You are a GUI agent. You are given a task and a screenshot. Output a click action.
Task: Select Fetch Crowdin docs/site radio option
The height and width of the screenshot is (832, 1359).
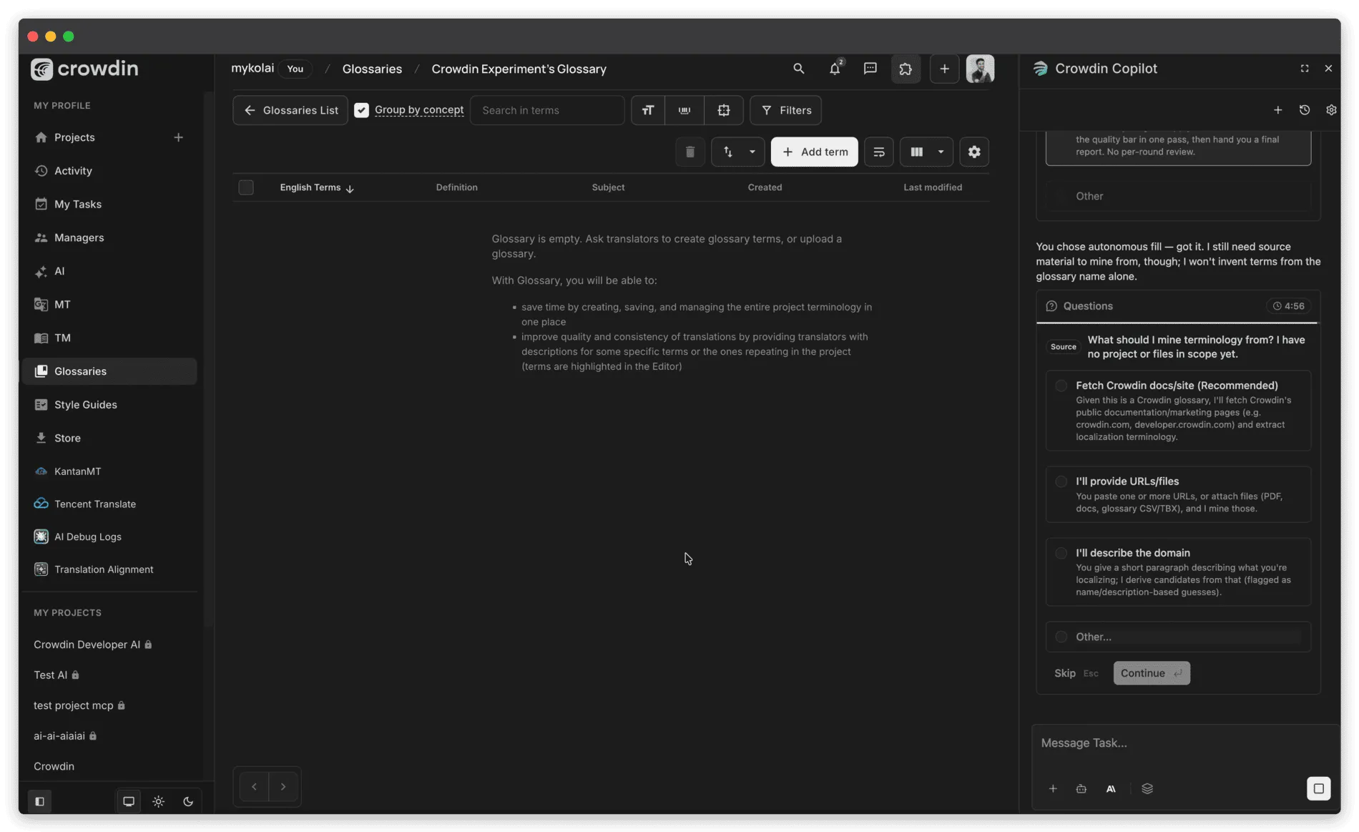(1061, 386)
